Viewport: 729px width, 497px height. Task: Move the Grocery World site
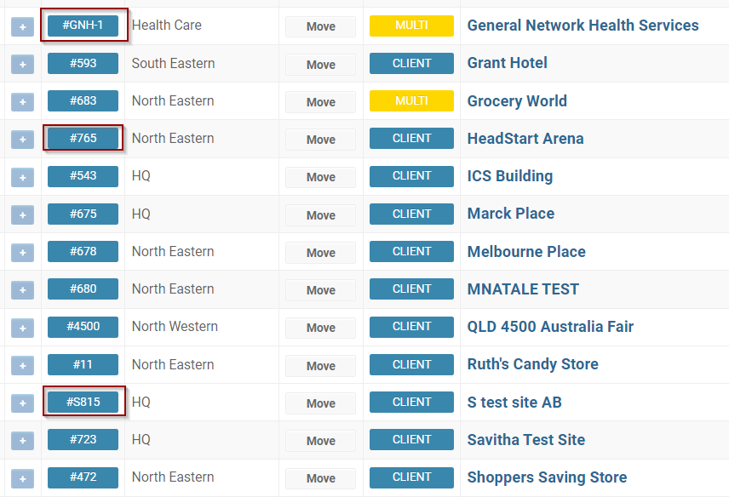point(321,102)
